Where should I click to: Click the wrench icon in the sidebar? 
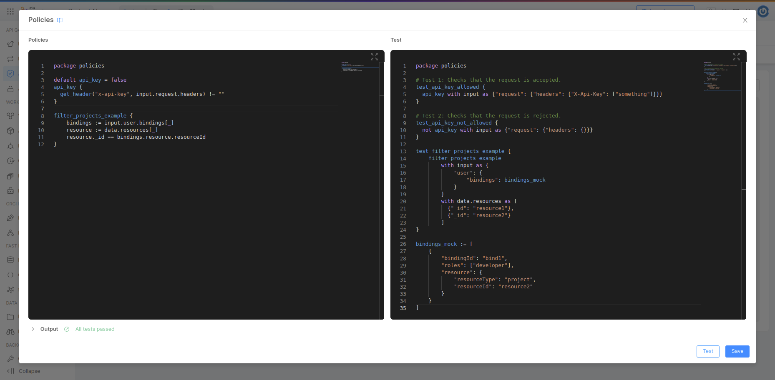pyautogui.click(x=10, y=358)
